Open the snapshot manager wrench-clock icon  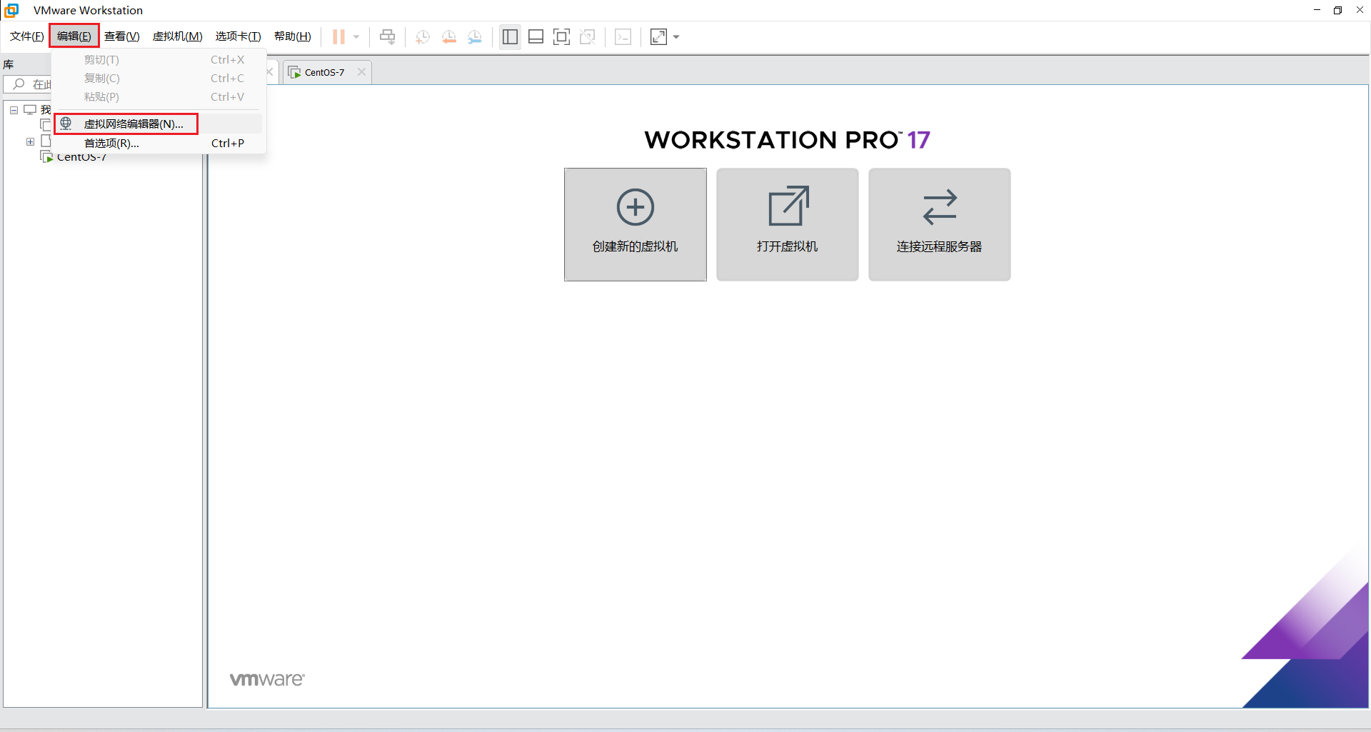tap(475, 36)
